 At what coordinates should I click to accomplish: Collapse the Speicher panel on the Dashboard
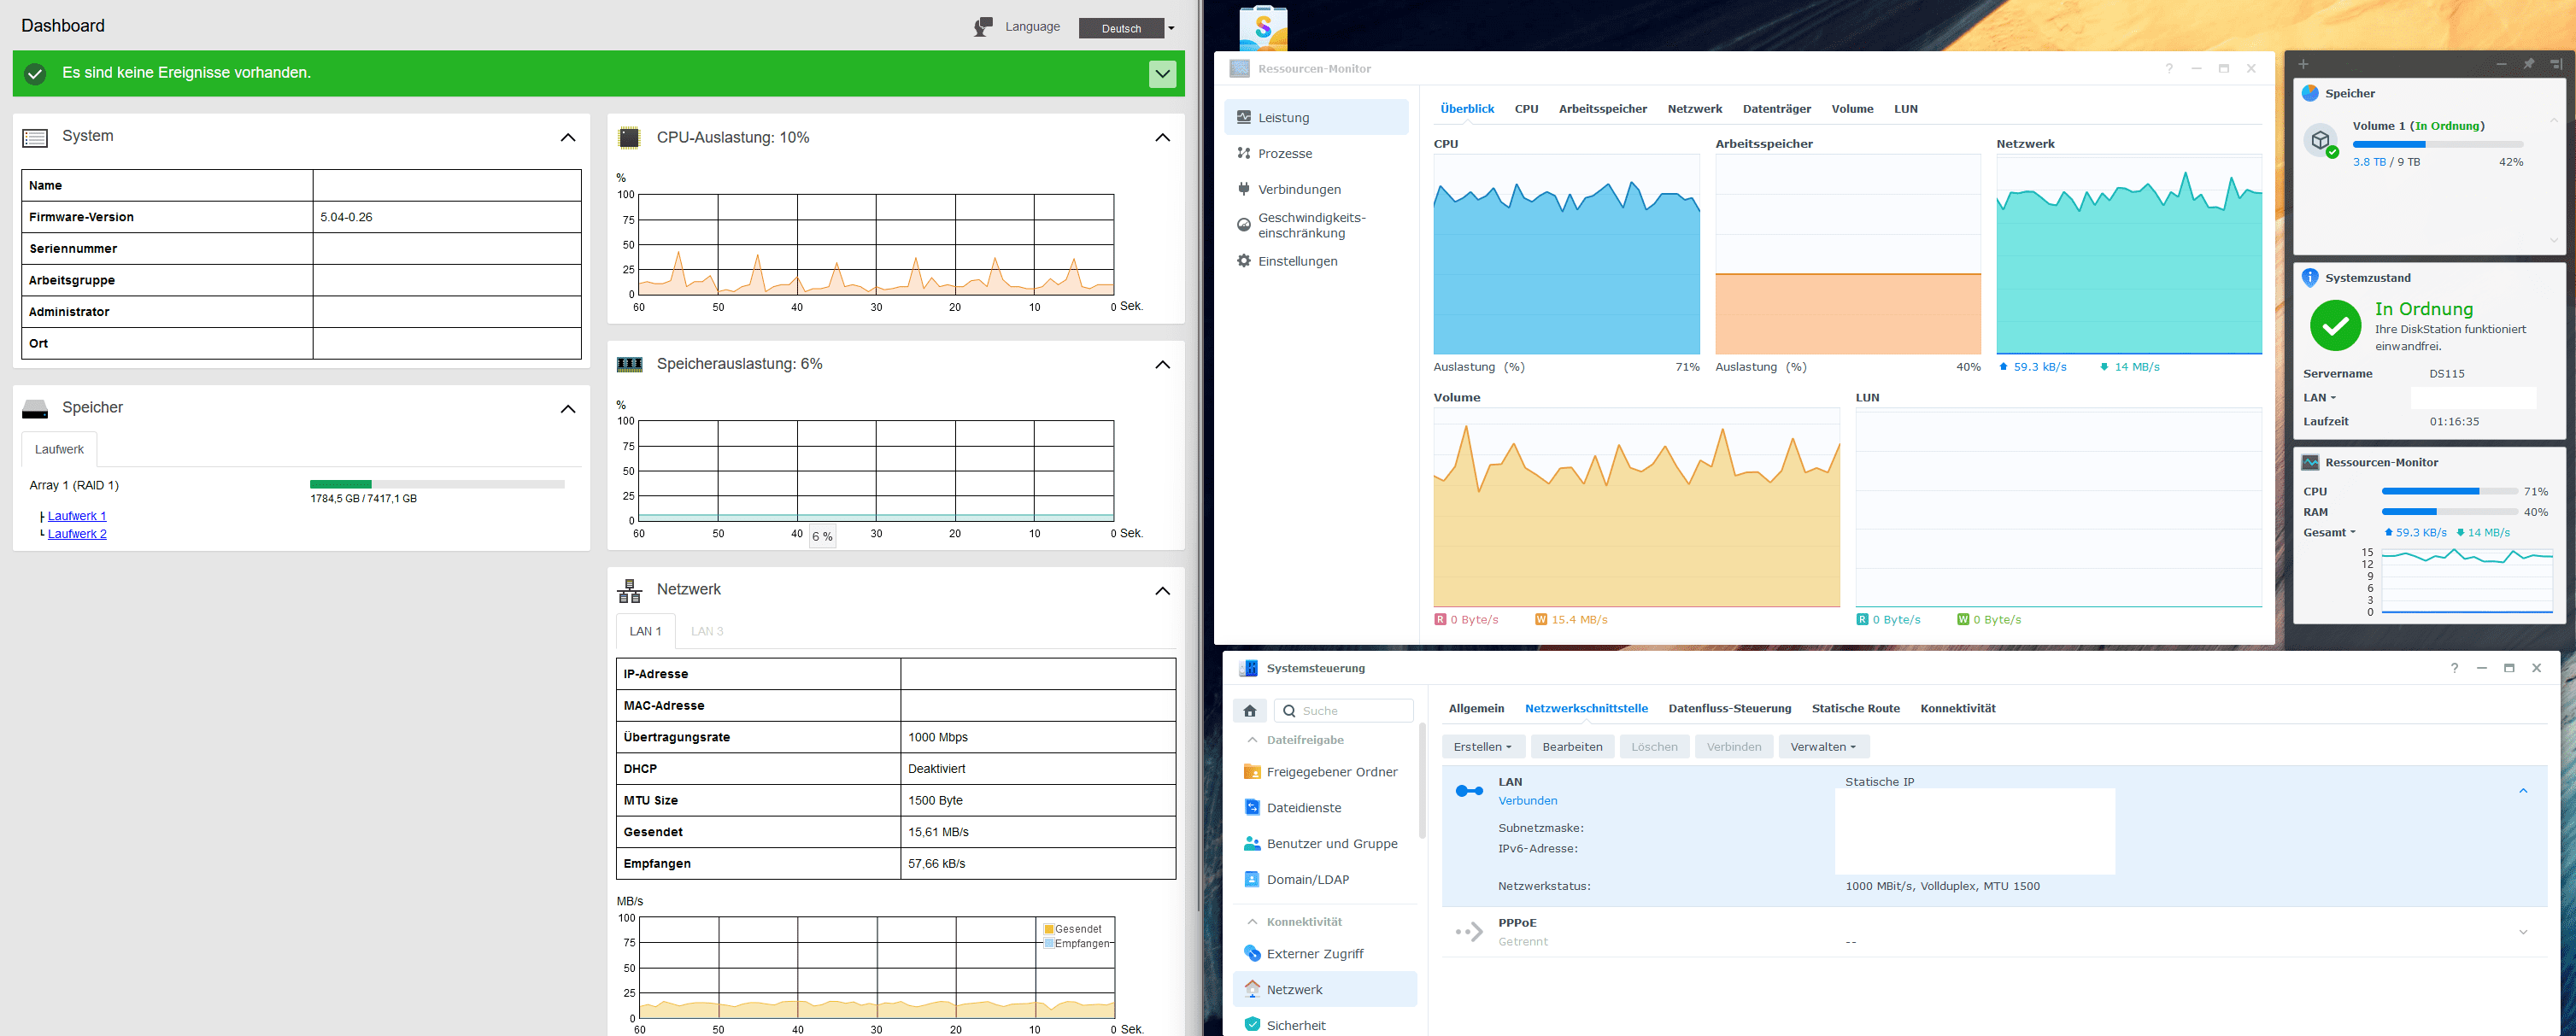tap(568, 409)
